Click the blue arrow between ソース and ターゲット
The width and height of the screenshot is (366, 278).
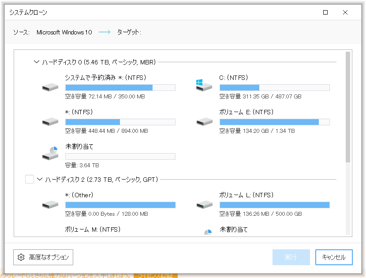coord(104,31)
